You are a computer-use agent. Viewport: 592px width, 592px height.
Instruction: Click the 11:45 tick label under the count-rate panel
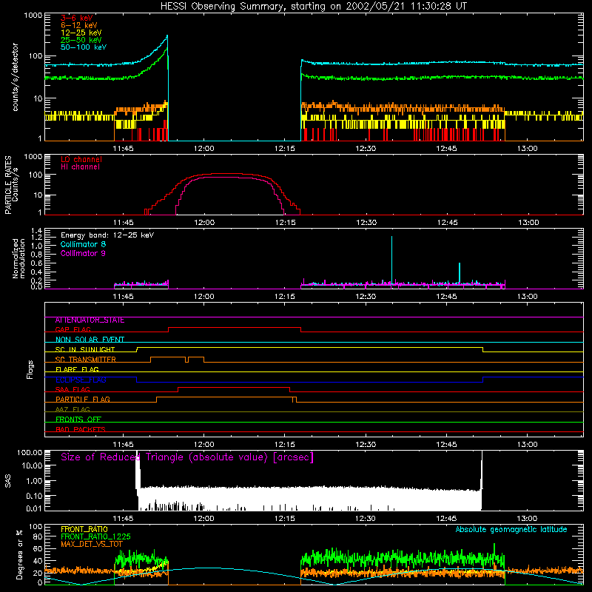coord(123,149)
